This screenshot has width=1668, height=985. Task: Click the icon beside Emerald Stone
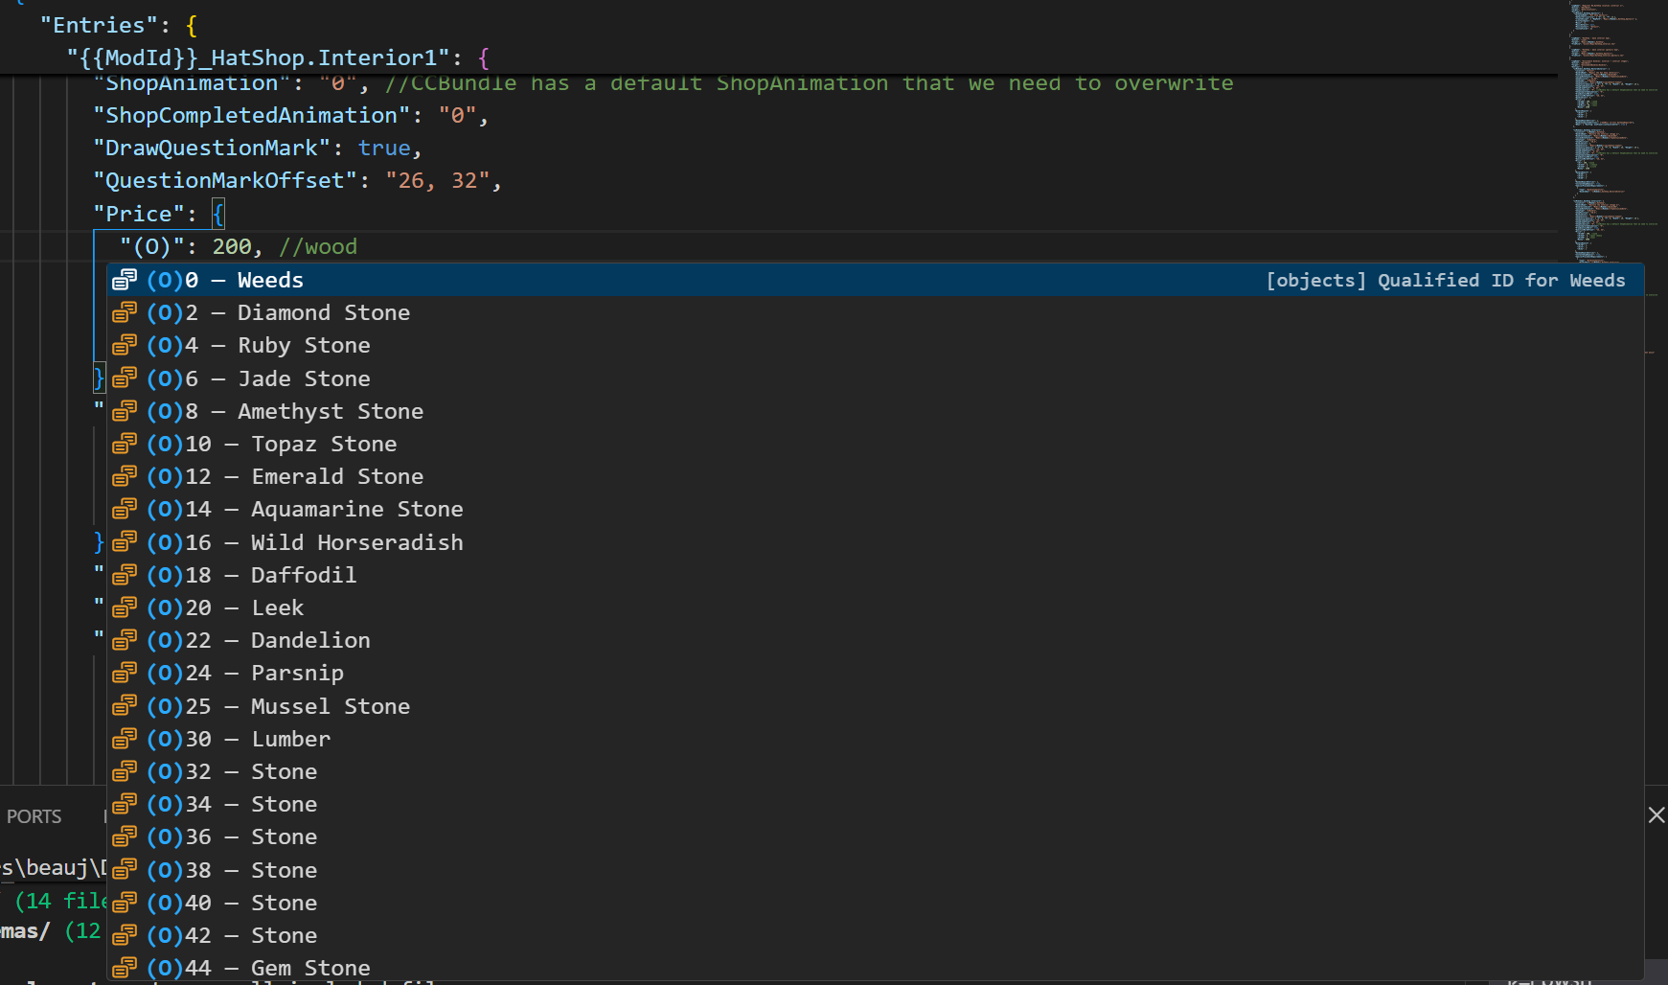[x=125, y=476]
